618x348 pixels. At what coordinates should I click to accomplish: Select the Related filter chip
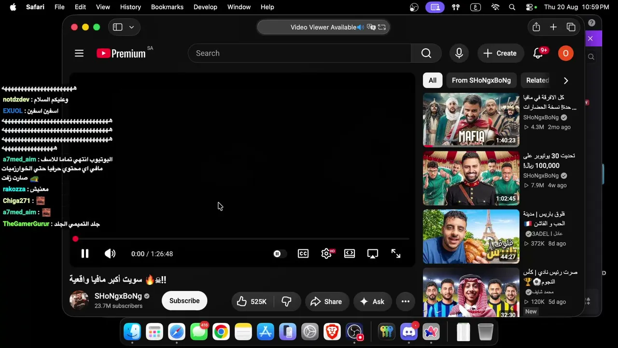(537, 80)
